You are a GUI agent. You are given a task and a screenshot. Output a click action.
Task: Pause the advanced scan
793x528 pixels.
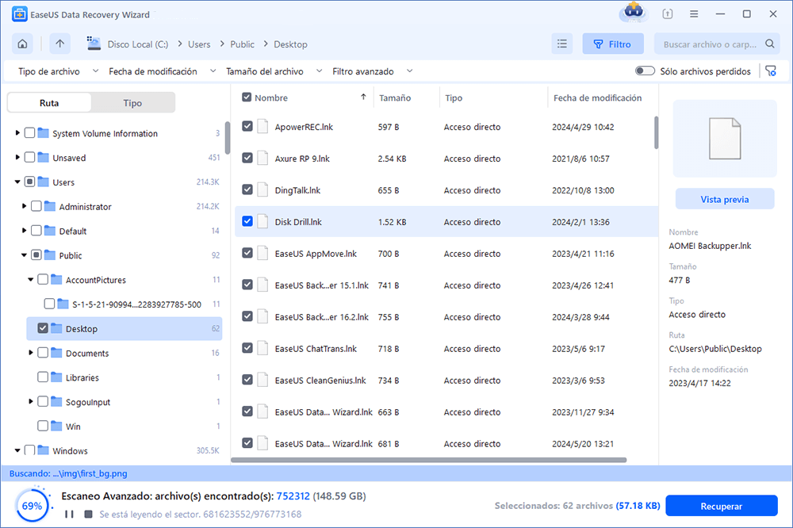tap(69, 515)
